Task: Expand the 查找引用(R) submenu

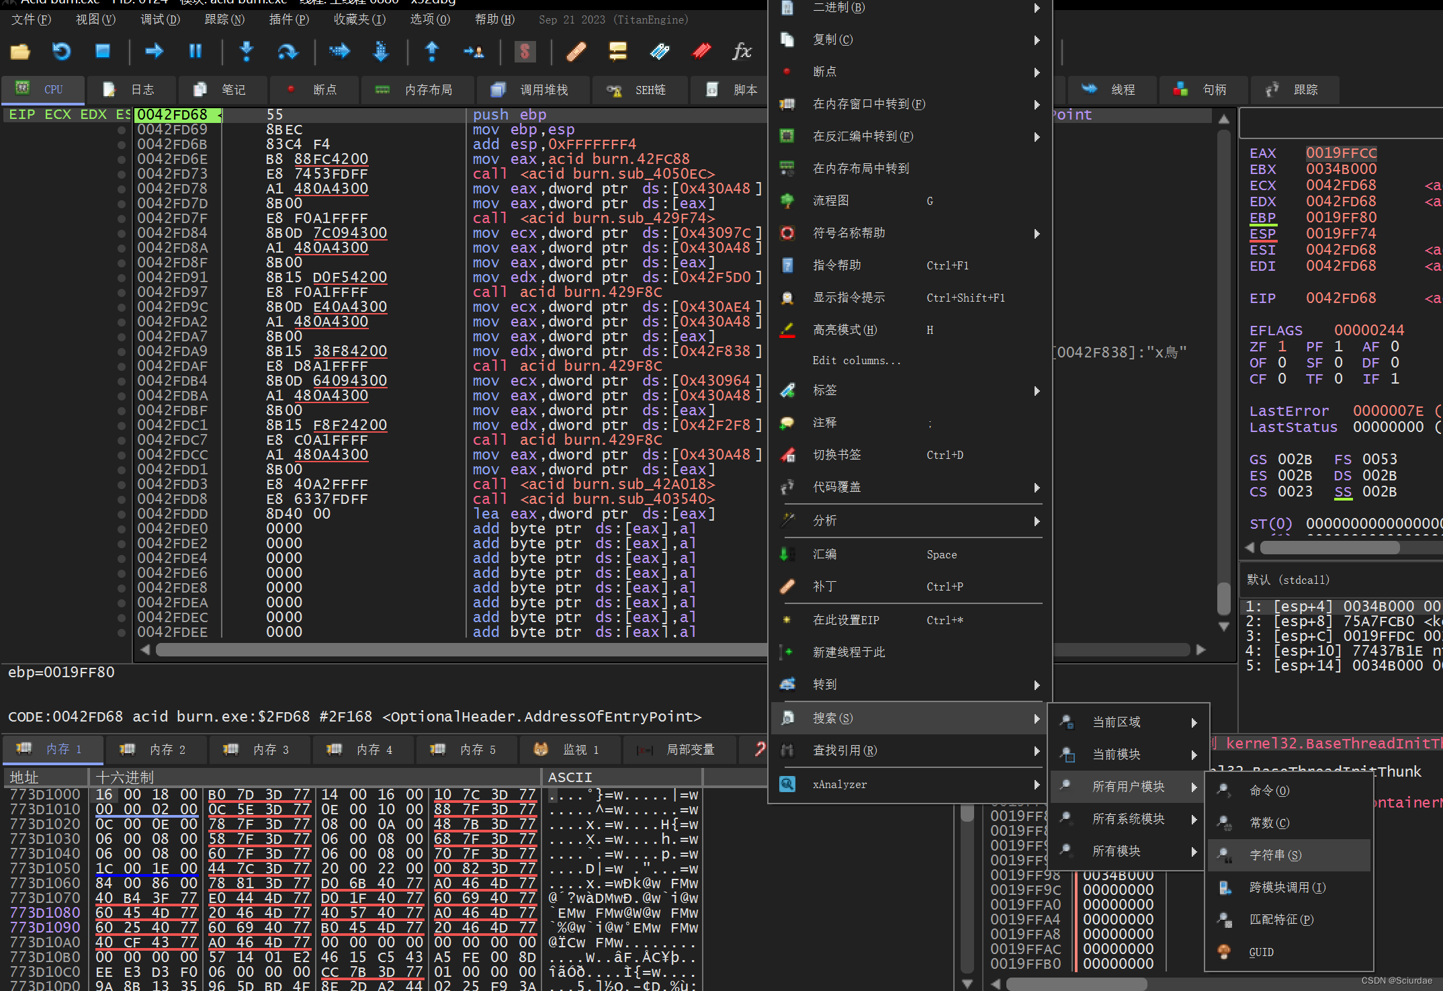Action: 910,750
